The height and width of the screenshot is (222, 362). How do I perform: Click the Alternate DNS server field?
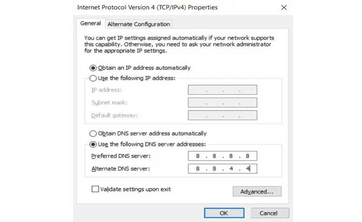[222, 168]
